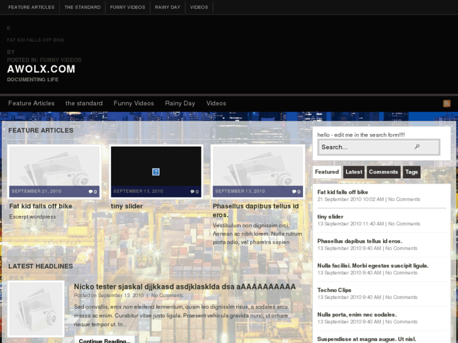
Task: Open 'Phasellus dapibus tellus id eros.' featured title
Action: click(x=256, y=210)
